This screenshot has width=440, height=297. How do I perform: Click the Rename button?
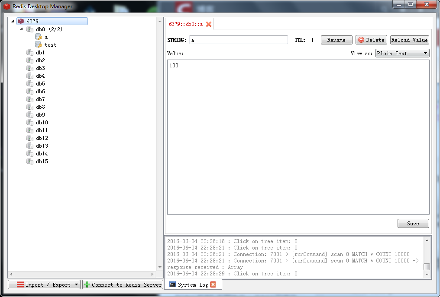coord(336,40)
